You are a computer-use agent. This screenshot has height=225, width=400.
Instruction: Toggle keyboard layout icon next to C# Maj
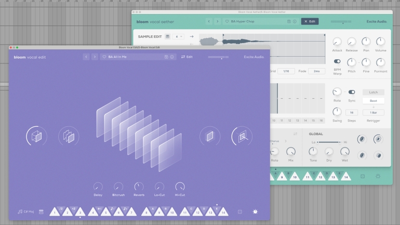pyautogui.click(x=41, y=211)
